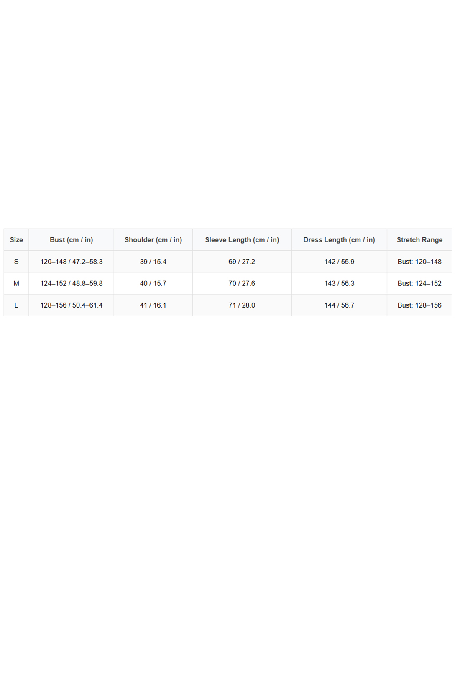
Task: Click bust value 120–148 / 47.2–58.3
Action: (x=71, y=262)
